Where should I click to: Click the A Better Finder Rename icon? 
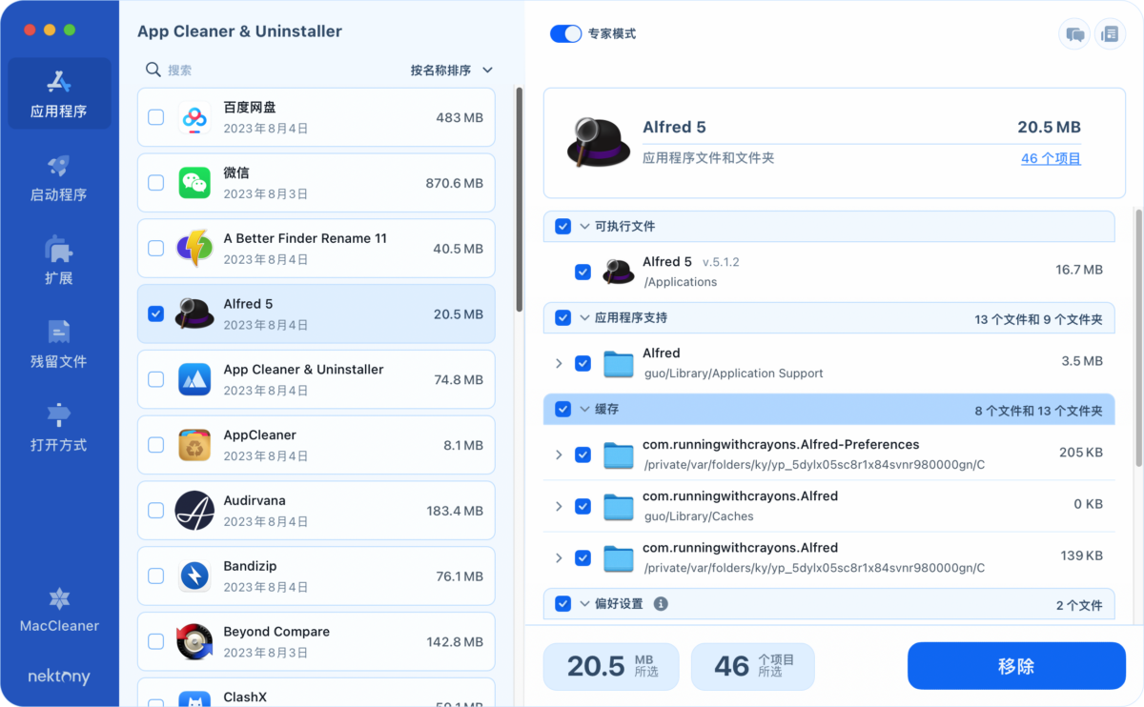tap(194, 249)
